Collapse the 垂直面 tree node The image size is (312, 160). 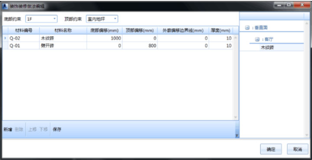click(247, 28)
